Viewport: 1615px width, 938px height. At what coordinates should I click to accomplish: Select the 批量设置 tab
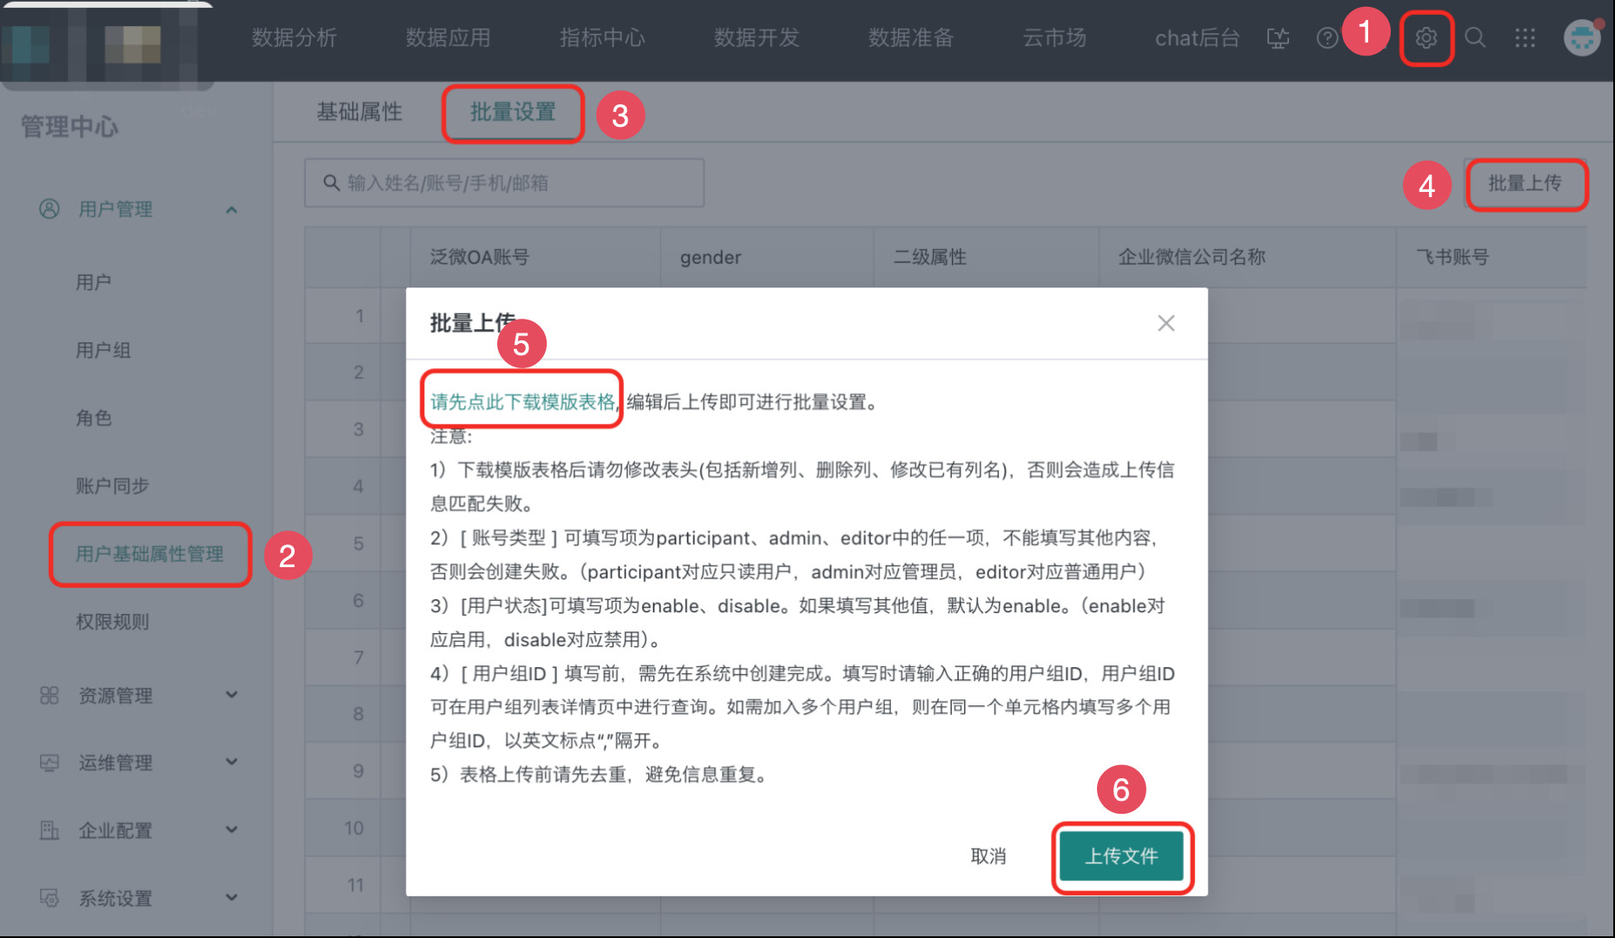[513, 112]
